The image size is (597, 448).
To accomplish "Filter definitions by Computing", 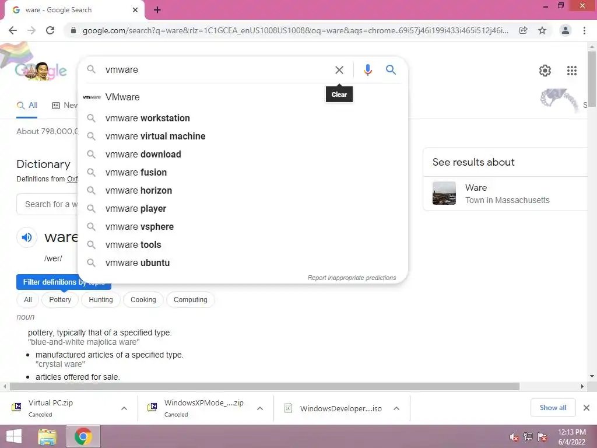I will (x=191, y=300).
